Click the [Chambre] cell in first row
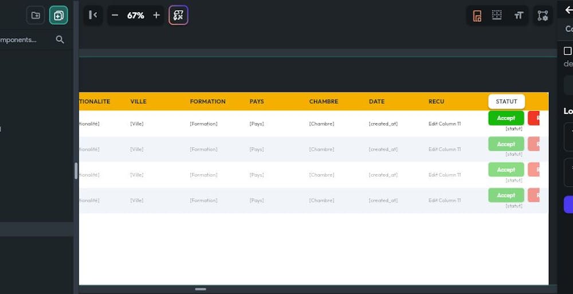 coord(321,124)
